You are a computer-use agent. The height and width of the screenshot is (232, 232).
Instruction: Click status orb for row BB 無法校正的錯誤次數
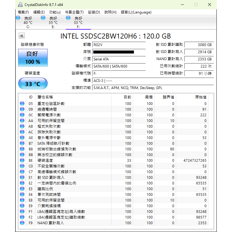(22, 155)
